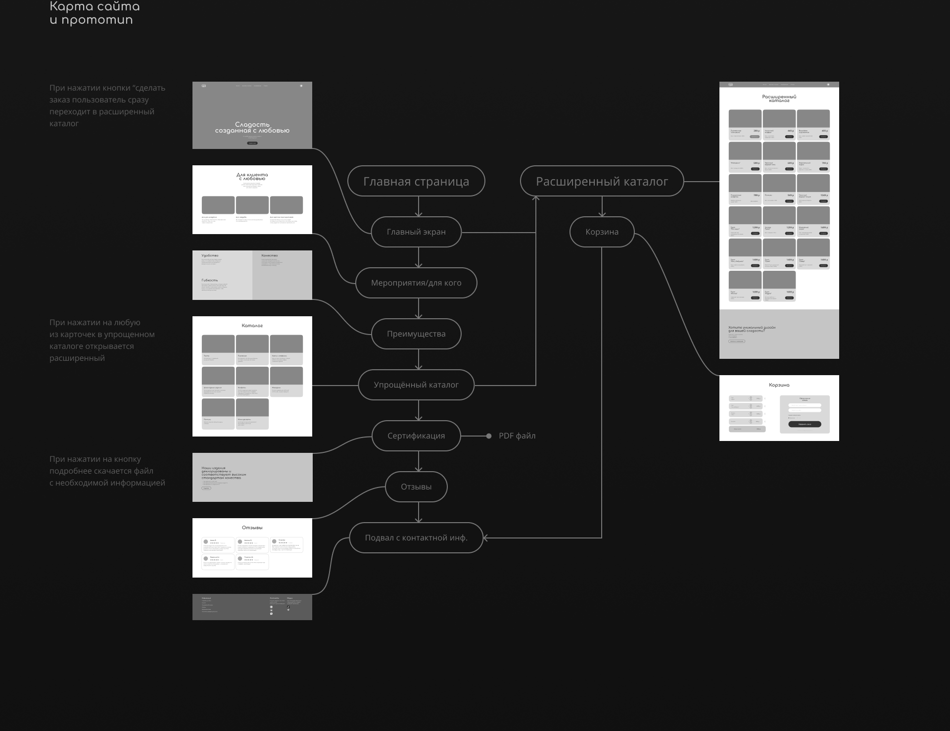The width and height of the screenshot is (950, 731).
Task: Click the quantity stepper of the first cart item
Action: (751, 398)
